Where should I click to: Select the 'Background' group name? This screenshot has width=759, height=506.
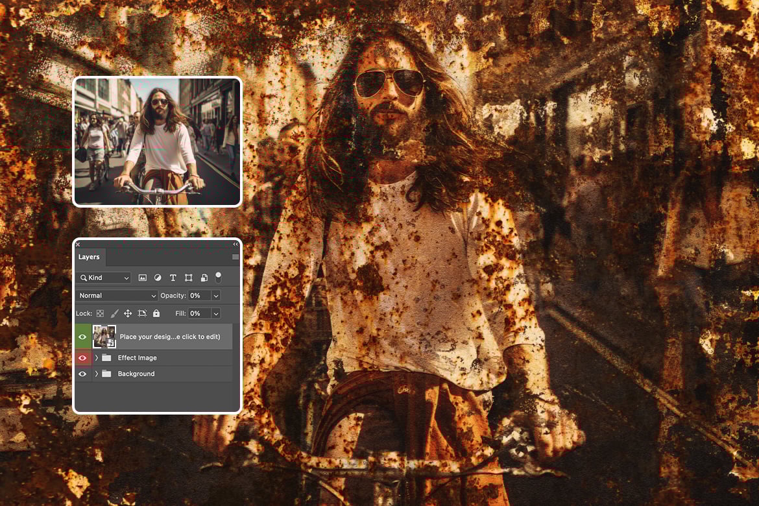pos(136,374)
